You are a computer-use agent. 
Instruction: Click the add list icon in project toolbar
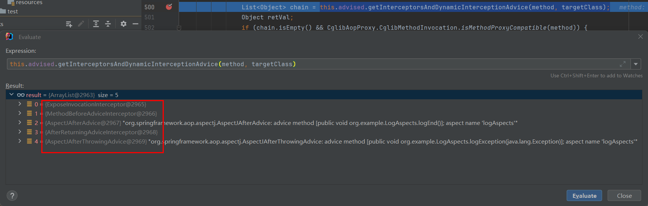coord(69,24)
